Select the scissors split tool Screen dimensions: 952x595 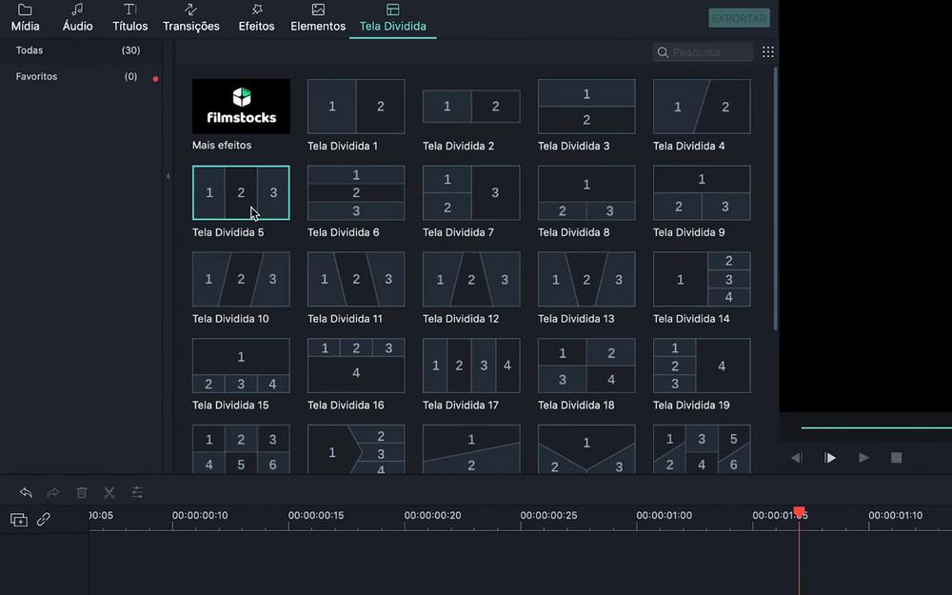tap(109, 492)
